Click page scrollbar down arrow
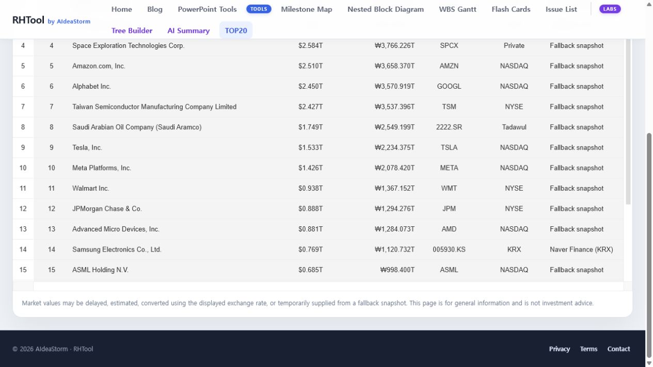This screenshot has height=367, width=653. [x=649, y=363]
